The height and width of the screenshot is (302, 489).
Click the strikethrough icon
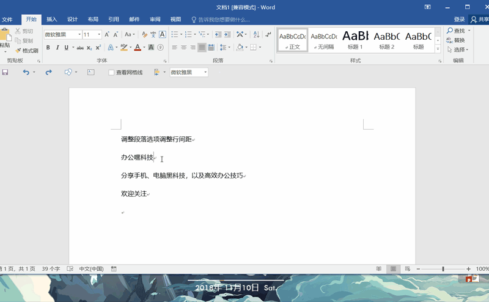point(81,48)
